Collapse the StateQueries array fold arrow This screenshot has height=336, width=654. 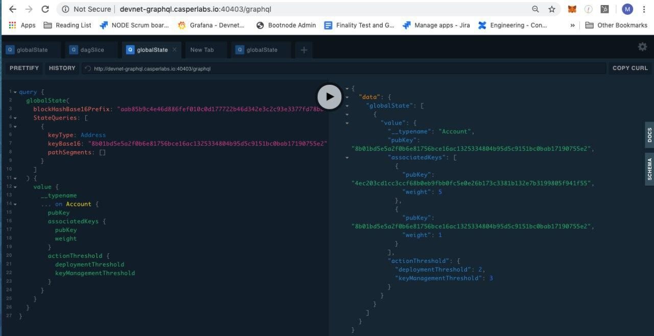tap(15, 118)
